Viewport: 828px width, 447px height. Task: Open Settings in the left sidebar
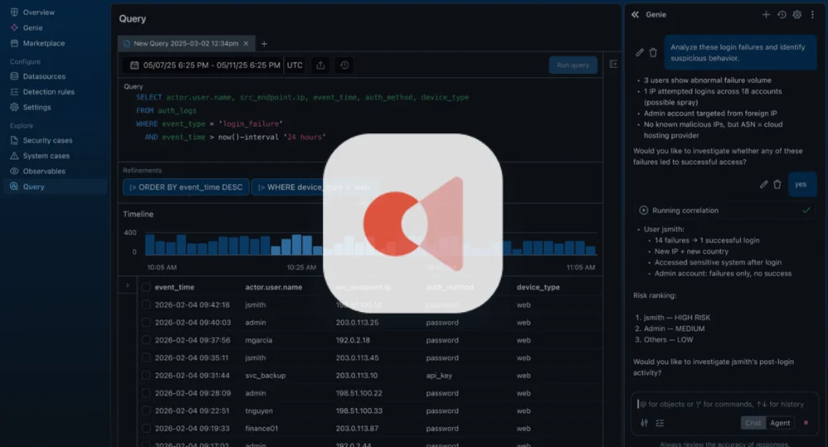tap(31, 107)
